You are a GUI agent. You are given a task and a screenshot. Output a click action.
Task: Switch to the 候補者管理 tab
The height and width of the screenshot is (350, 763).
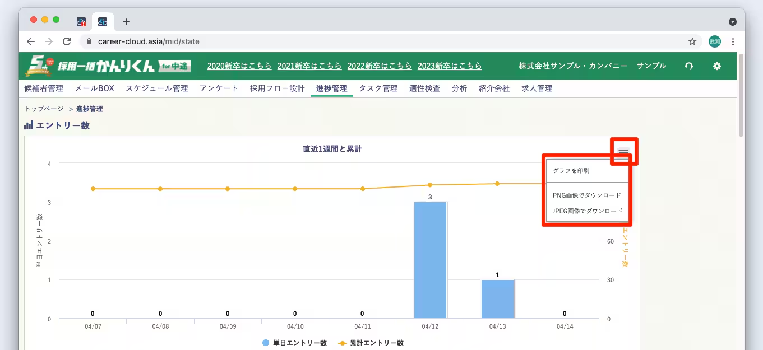tap(44, 88)
